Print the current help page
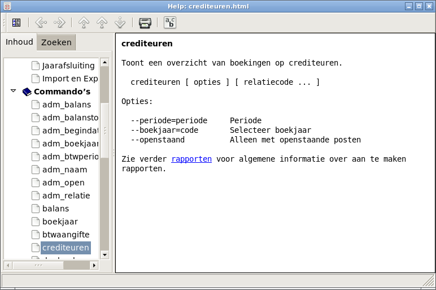Viewport: 436px width, 290px height. (145, 23)
